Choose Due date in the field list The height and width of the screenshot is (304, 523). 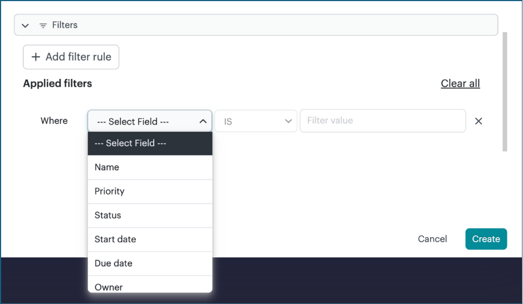(150, 263)
